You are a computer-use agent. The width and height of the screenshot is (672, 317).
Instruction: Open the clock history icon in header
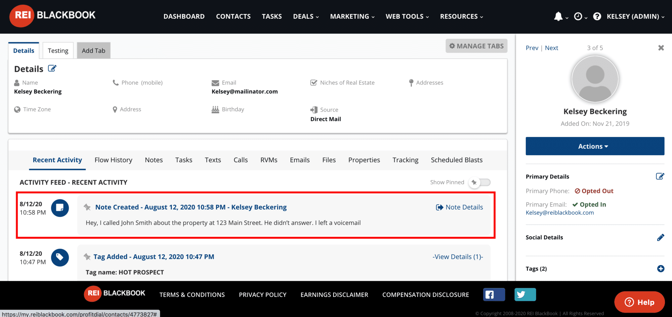(578, 16)
